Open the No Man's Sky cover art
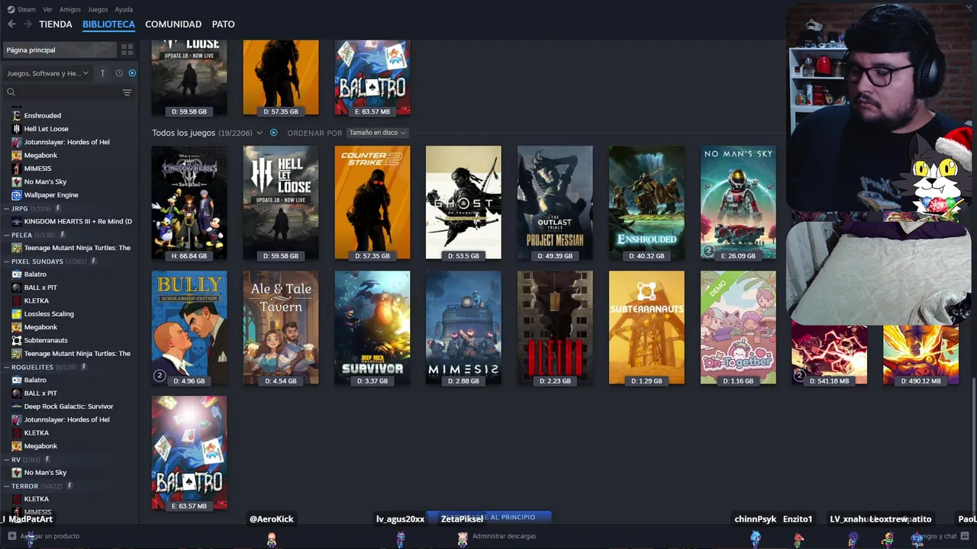 [x=738, y=203]
